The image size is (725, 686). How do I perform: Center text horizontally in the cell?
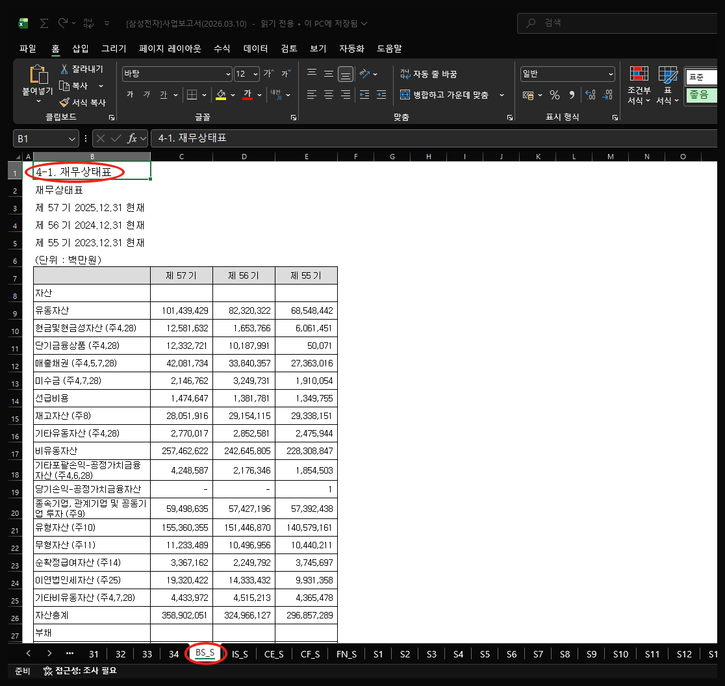(329, 95)
